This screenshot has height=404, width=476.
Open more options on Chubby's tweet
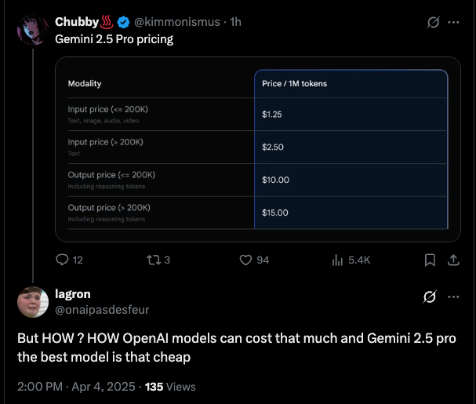(x=453, y=22)
